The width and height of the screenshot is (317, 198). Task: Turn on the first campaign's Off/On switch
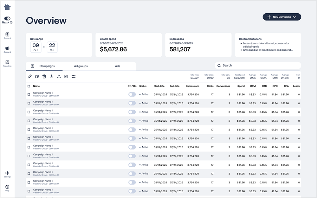[x=132, y=94]
